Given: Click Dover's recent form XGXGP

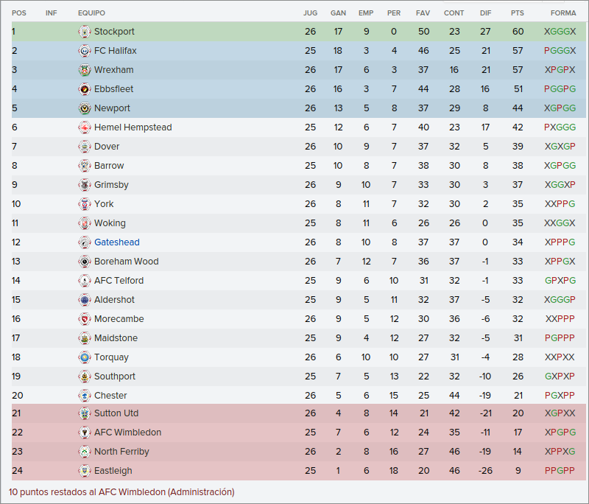Looking at the screenshot, I should coord(560,147).
